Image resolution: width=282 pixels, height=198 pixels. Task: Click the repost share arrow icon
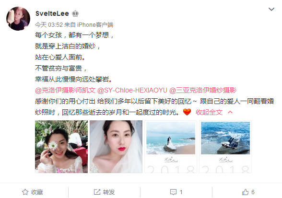click(97, 192)
